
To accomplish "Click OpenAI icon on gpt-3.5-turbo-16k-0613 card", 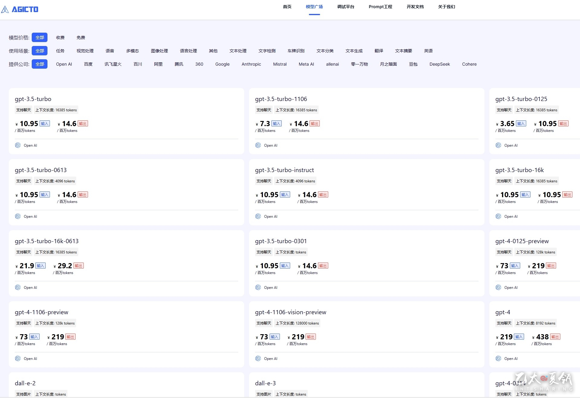I will tap(18, 287).
